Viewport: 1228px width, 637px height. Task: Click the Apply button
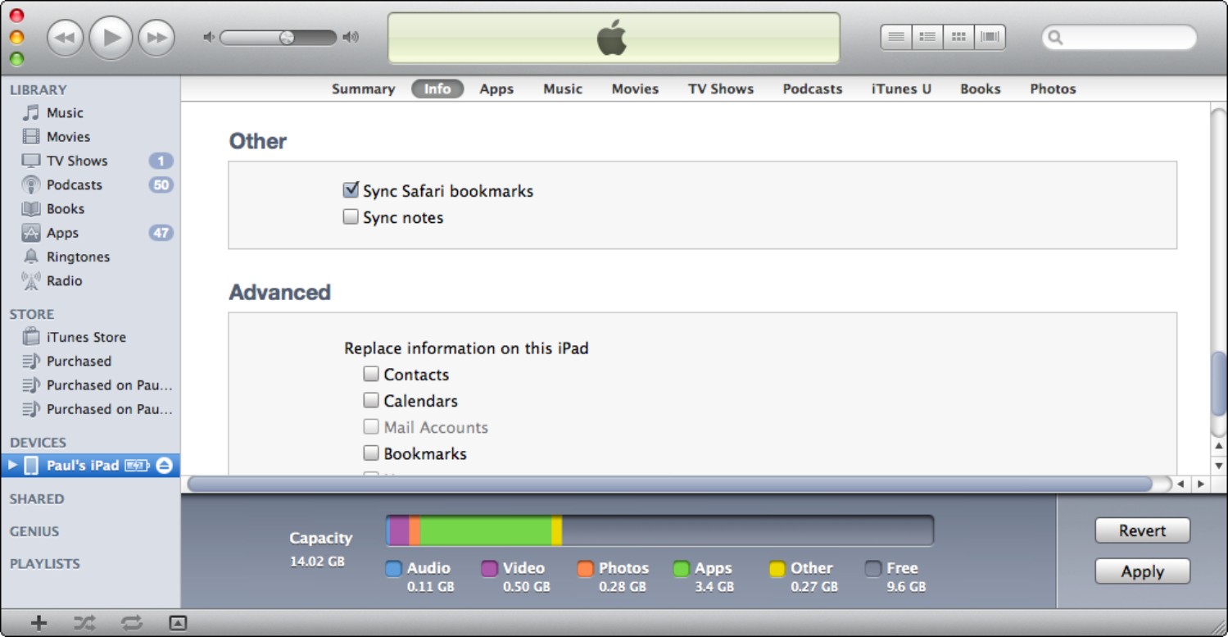click(x=1142, y=571)
